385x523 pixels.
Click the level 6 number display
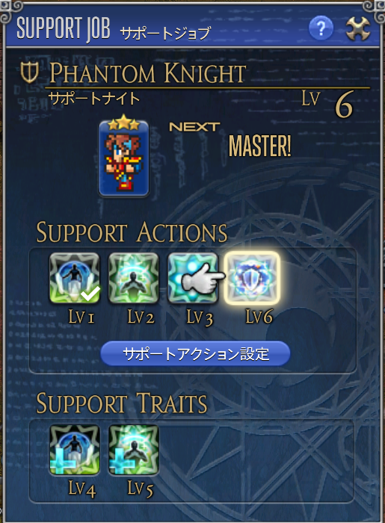point(344,105)
